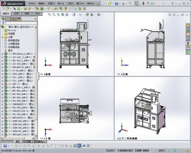Click the Save icon in the top toolbar
This screenshot has height=153, width=191.
(x=116, y=3)
